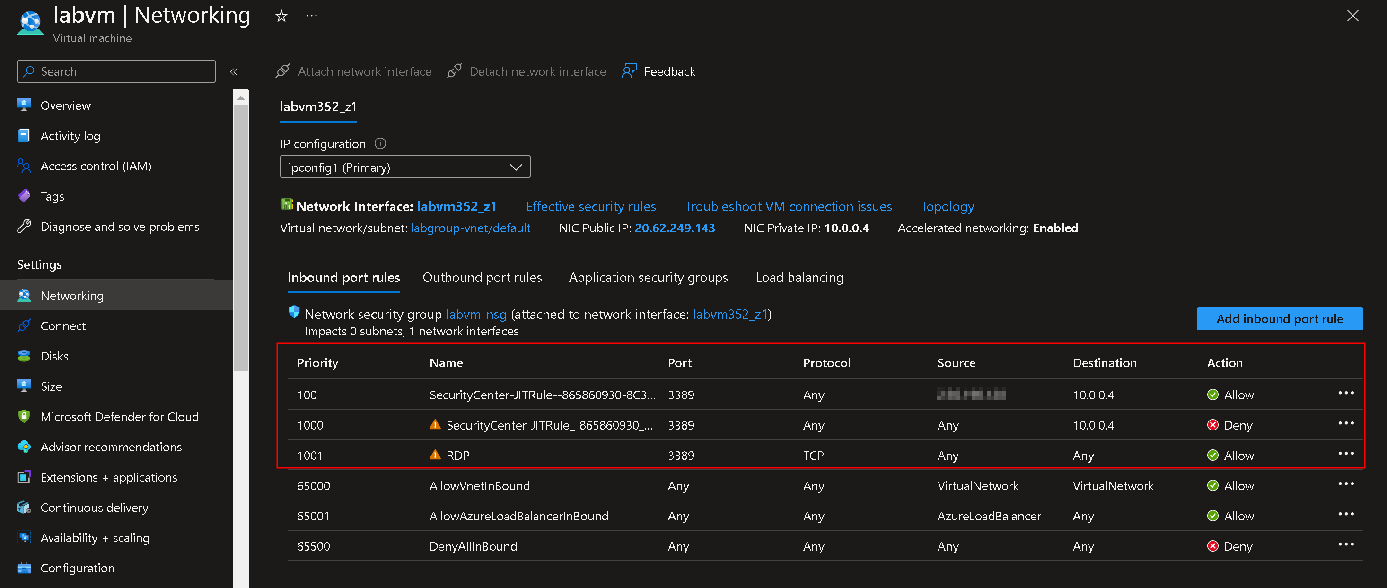The image size is (1387, 588).
Task: Click the Feedback icon in toolbar
Action: coord(629,71)
